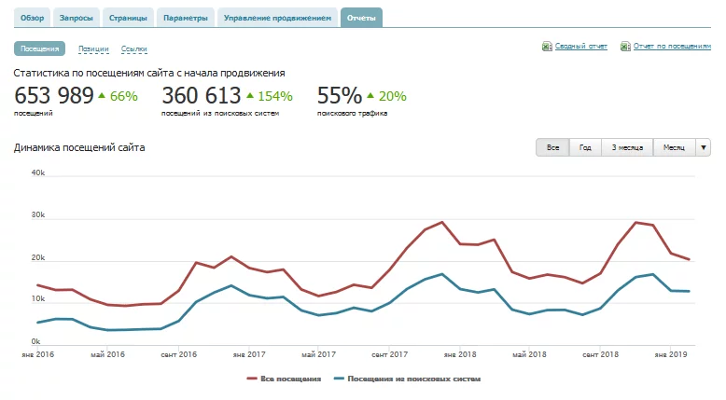Download the Сводный отчет link

click(x=581, y=47)
